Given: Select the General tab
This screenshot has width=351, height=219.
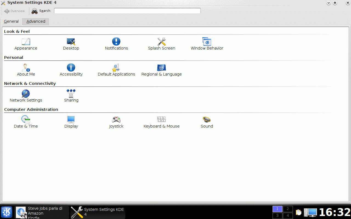Looking at the screenshot, I should point(11,22).
